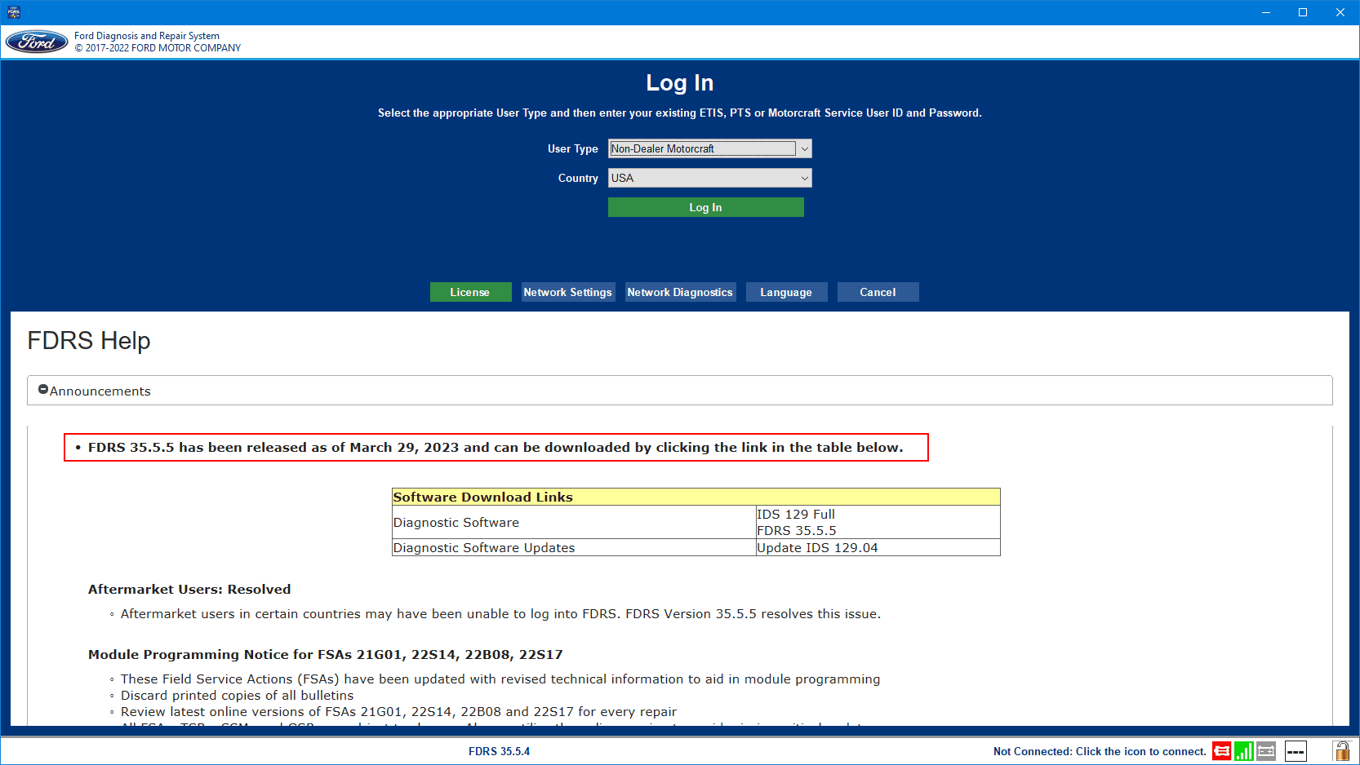Click the FDRS app icon in title bar

[14, 12]
